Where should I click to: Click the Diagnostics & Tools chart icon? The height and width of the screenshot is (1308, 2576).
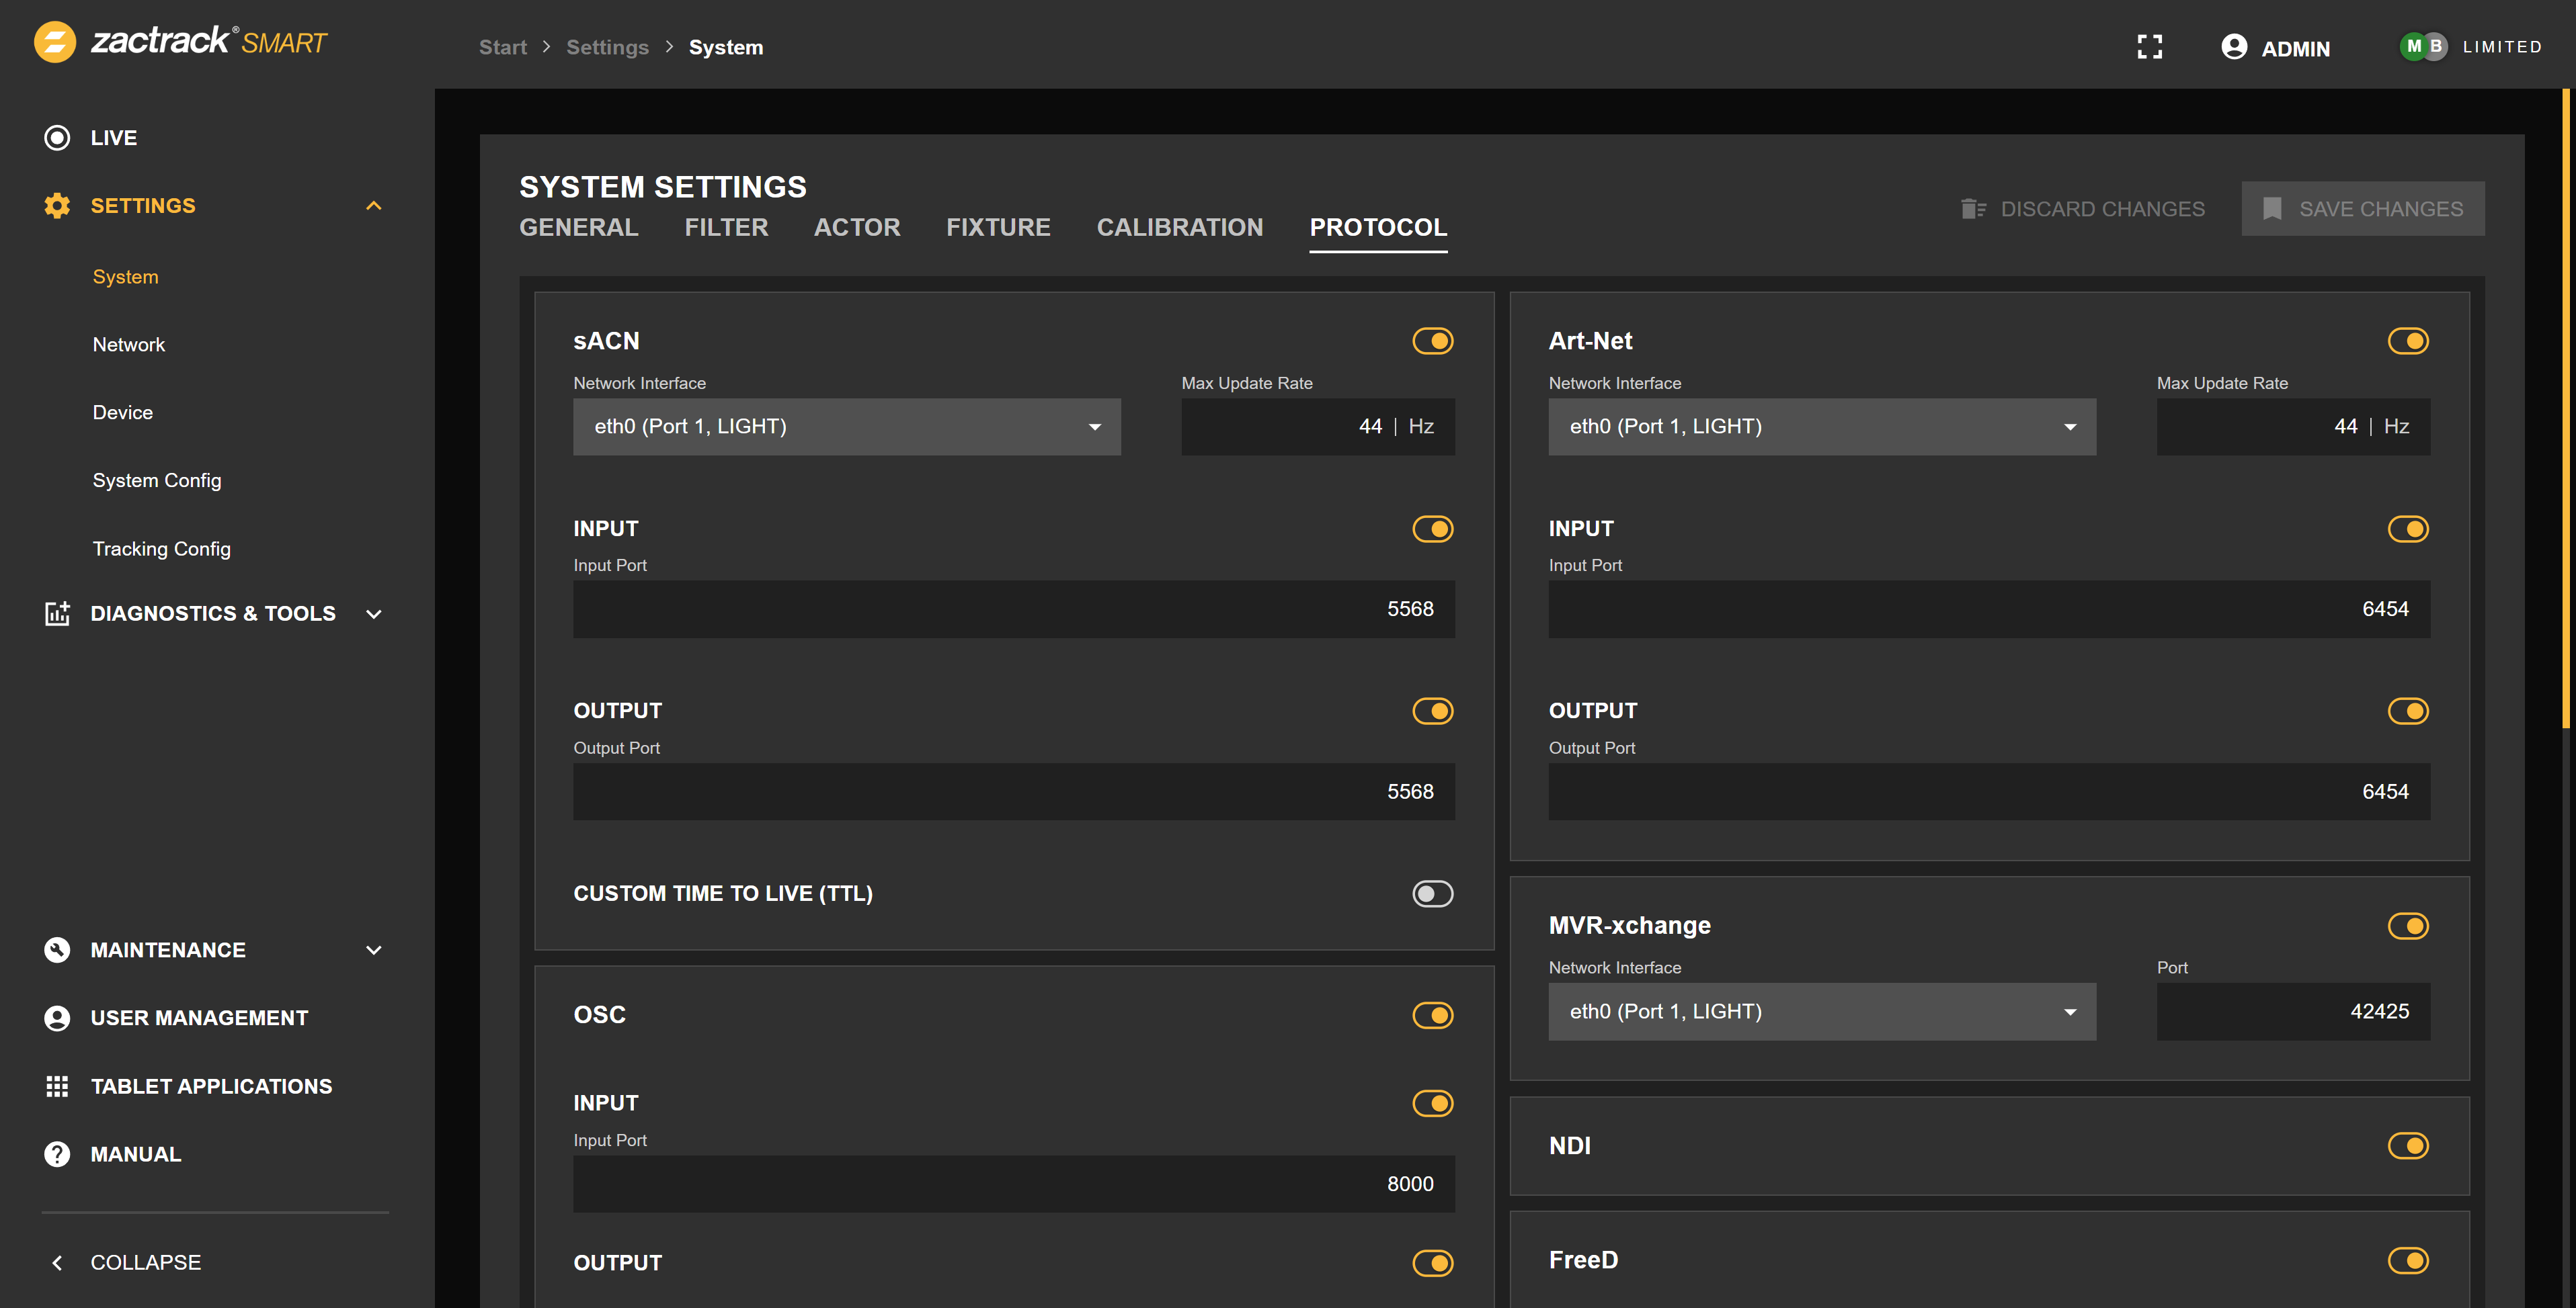click(x=57, y=613)
